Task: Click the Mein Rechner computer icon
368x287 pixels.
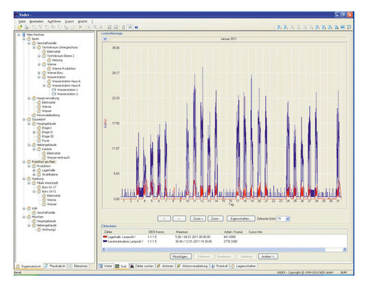Action: click(x=24, y=35)
